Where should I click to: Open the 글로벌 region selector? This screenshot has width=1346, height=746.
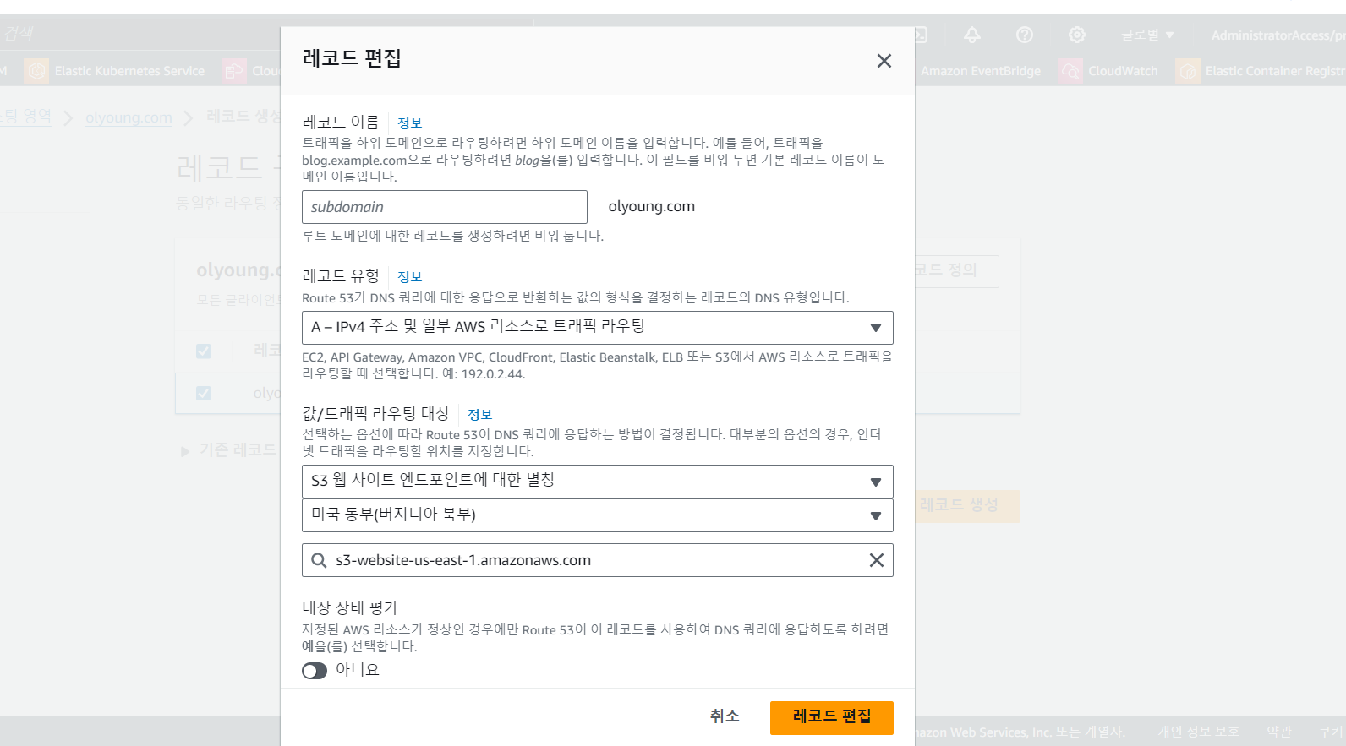tap(1147, 35)
